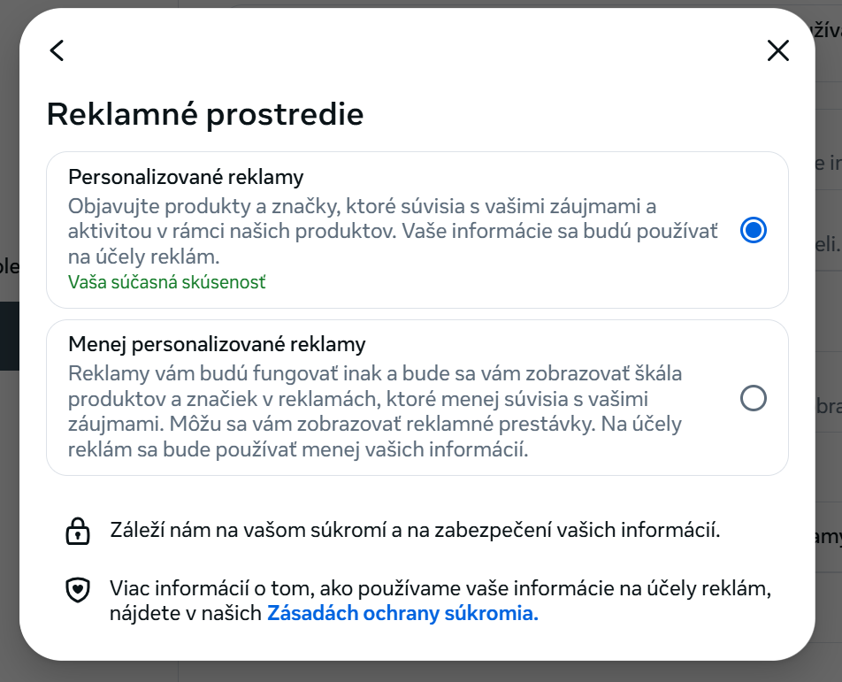This screenshot has width=842, height=682.
Task: Click the cut-off text at top-right behind dialog
Action: click(827, 31)
